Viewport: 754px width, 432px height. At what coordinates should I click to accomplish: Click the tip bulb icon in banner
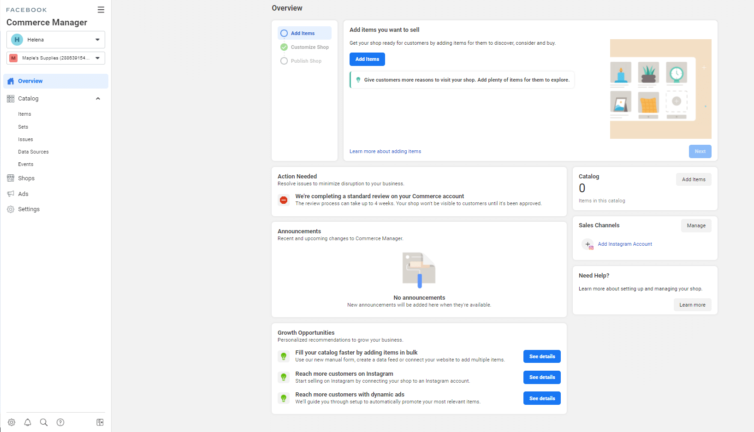pos(358,80)
